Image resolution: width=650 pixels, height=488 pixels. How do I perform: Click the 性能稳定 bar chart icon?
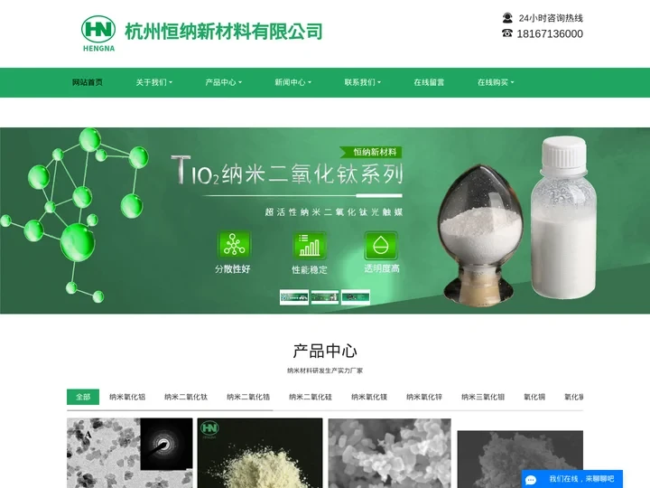point(310,245)
